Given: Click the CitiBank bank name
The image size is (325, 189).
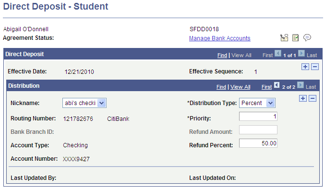Looking at the screenshot, I should [x=118, y=119].
